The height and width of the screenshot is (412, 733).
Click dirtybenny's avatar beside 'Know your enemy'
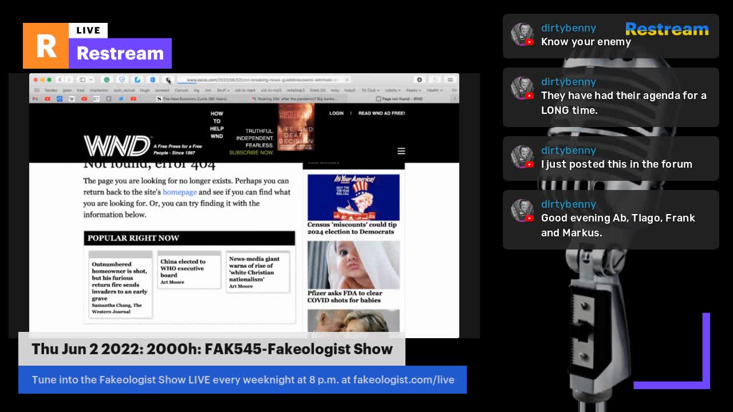(x=522, y=35)
